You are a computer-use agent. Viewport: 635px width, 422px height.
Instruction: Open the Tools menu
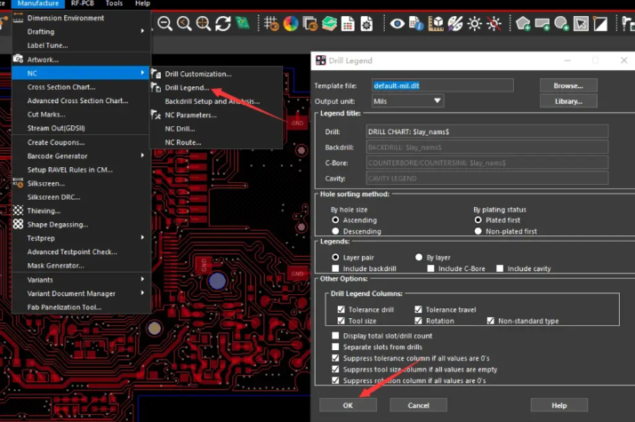coord(114,4)
